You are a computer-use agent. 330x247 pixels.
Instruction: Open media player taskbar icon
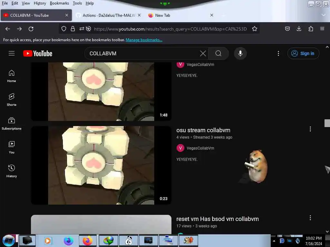[x=48, y=241]
